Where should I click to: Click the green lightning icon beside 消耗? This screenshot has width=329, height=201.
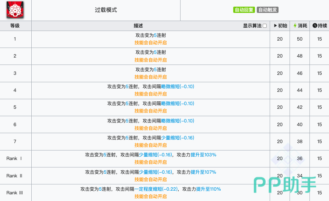[295, 26]
